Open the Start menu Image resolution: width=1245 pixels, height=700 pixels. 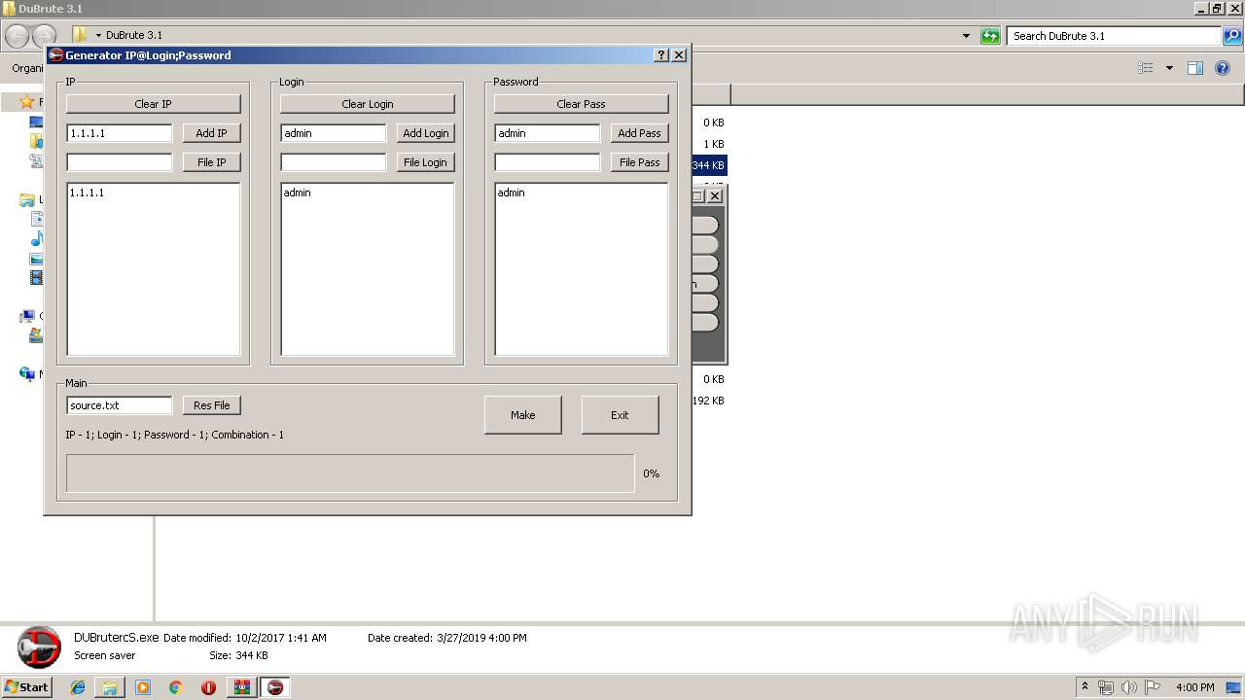(x=27, y=686)
